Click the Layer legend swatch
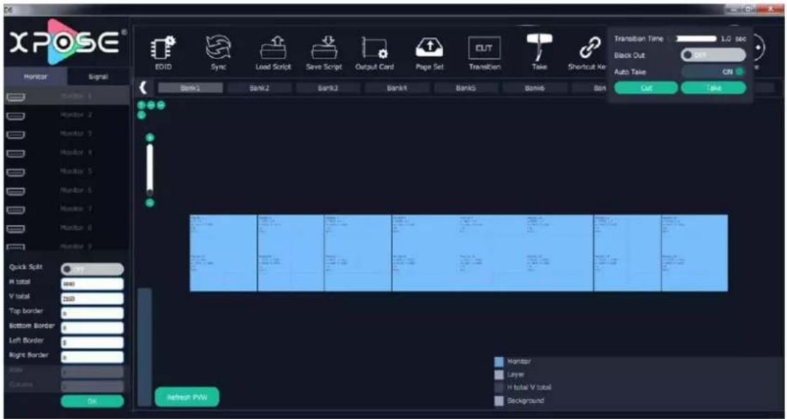The width and height of the screenshot is (787, 419). coord(498,374)
